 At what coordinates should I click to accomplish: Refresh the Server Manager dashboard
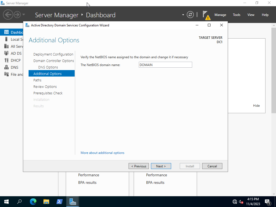click(190, 15)
